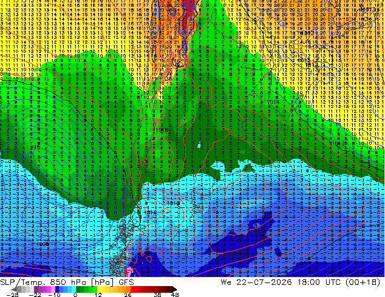
Task: Pick the orange swatch before 26
Action: (x=128, y=289)
